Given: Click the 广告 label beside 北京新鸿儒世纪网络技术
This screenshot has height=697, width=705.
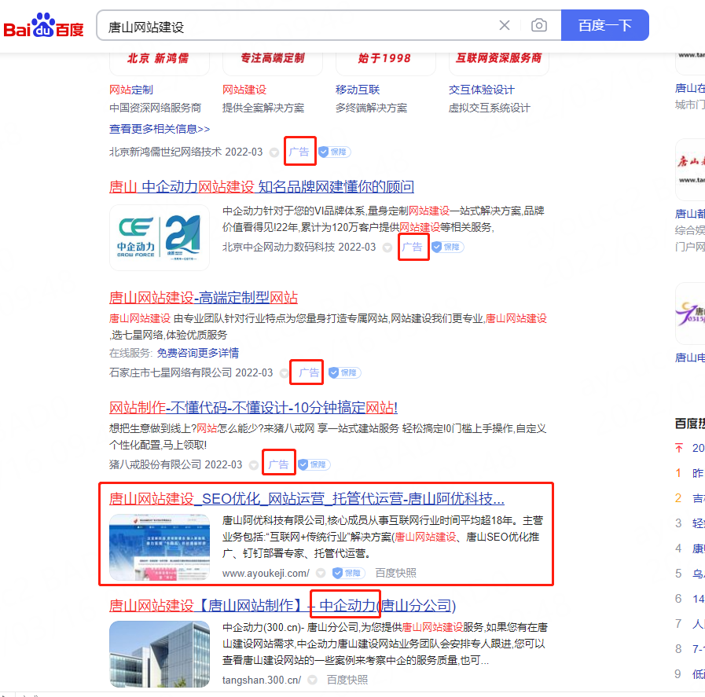Looking at the screenshot, I should click(299, 152).
